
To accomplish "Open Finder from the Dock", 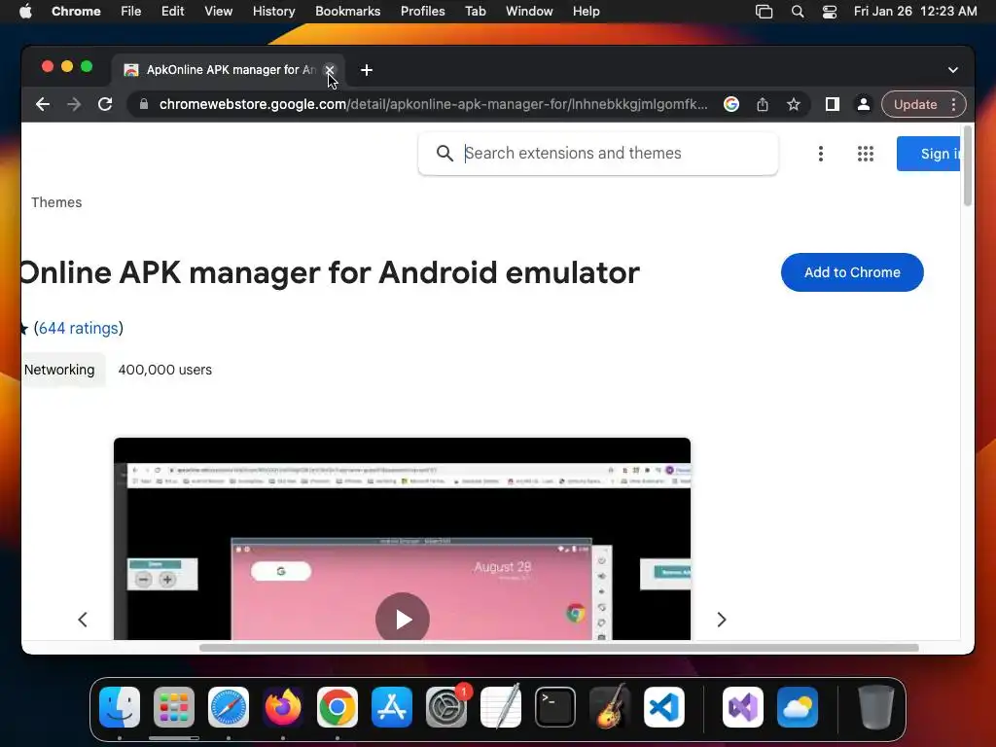I will point(120,707).
